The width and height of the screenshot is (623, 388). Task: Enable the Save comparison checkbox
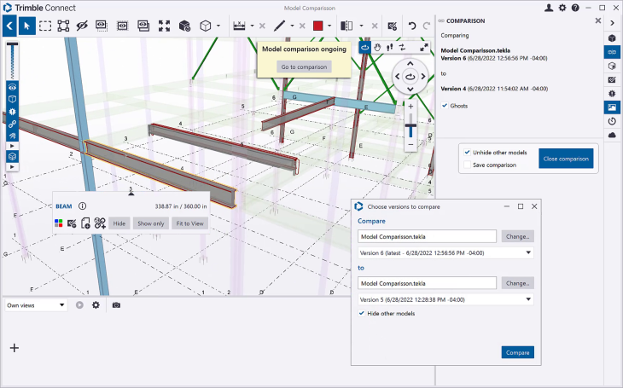(467, 165)
